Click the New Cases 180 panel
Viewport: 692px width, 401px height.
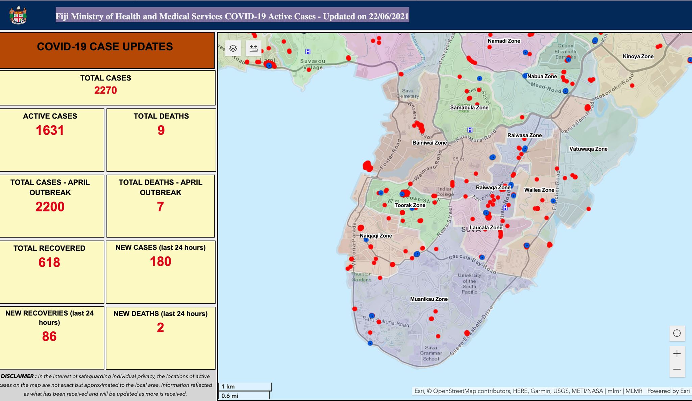click(x=160, y=272)
